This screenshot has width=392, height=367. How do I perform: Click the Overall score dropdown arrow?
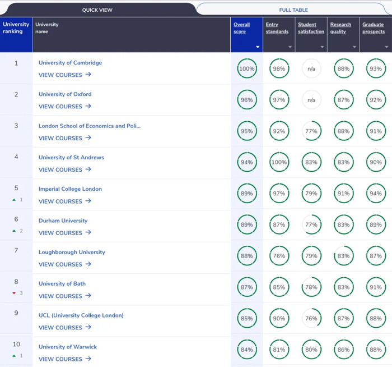258,47
